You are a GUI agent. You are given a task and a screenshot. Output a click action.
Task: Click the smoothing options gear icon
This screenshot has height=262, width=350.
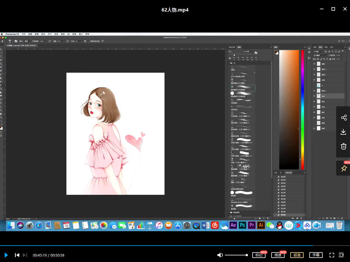click(85, 41)
